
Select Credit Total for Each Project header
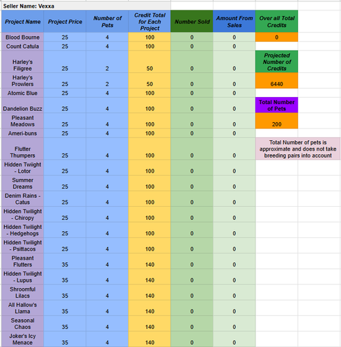pyautogui.click(x=150, y=22)
